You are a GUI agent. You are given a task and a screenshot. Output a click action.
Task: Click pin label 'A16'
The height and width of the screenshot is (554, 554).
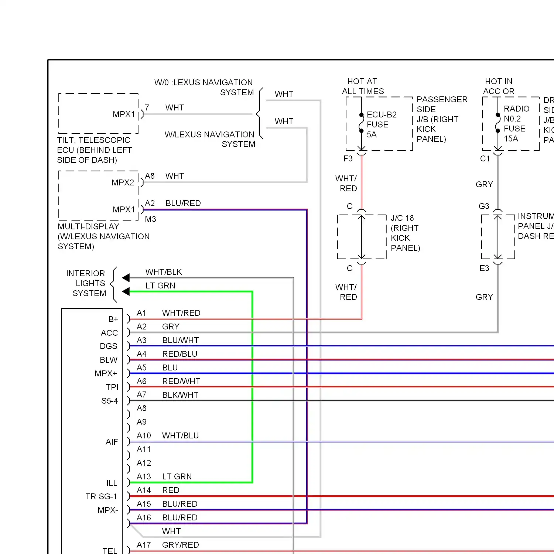(x=144, y=518)
